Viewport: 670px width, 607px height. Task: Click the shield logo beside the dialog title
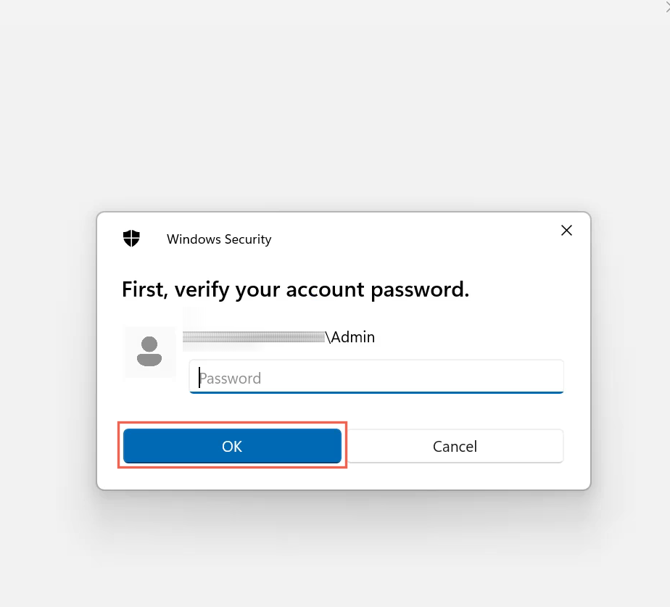click(131, 238)
